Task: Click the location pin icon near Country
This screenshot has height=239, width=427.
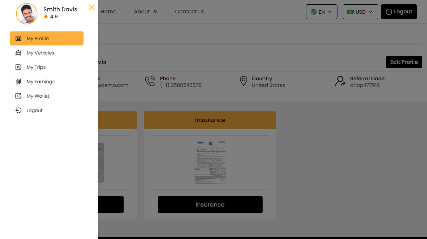Action: pyautogui.click(x=243, y=81)
